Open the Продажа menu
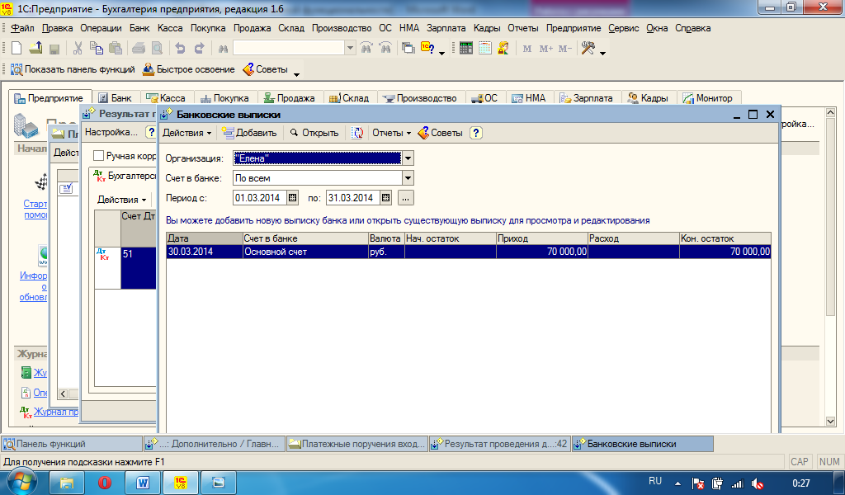 coord(253,28)
